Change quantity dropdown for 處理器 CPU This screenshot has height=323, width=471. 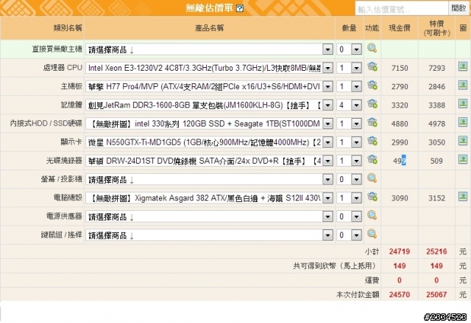pos(349,68)
